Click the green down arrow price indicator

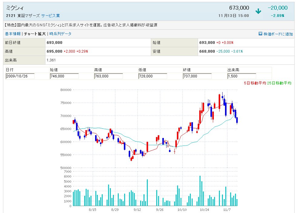(258, 11)
